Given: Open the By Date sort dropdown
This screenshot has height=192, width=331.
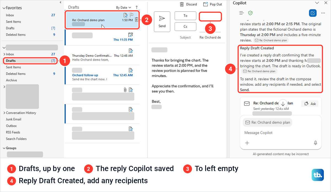Looking at the screenshot, I should [123, 7].
